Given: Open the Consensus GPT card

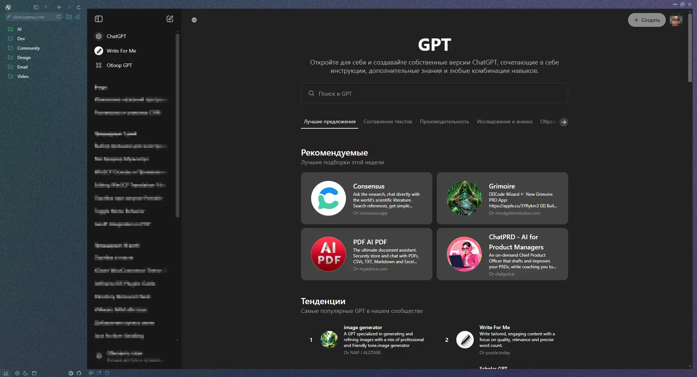Looking at the screenshot, I should [x=367, y=198].
